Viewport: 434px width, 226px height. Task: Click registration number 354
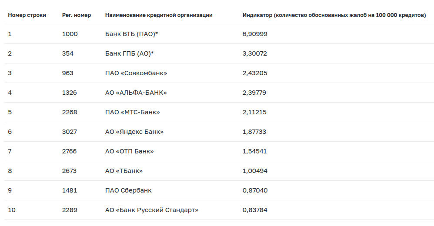pos(67,53)
